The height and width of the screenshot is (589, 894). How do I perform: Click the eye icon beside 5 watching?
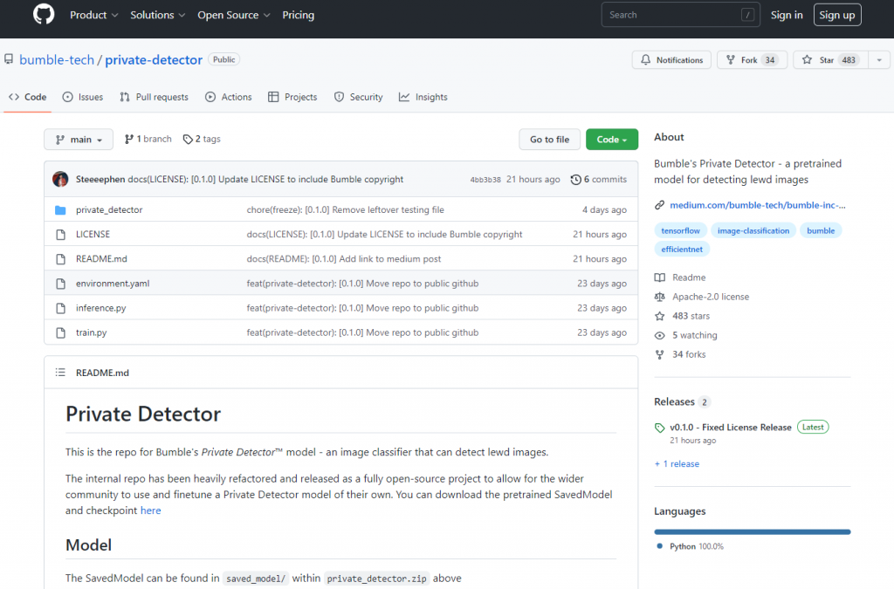pos(660,336)
